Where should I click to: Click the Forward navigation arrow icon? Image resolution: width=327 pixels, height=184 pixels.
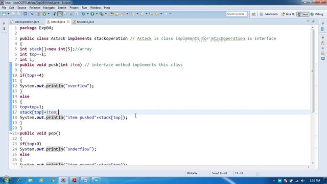pos(166,14)
